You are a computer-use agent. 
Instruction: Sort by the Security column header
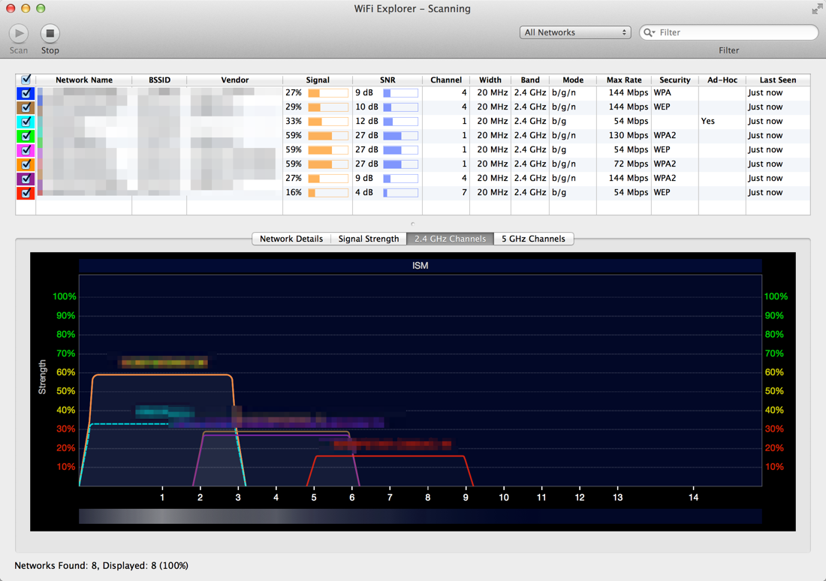tap(675, 80)
